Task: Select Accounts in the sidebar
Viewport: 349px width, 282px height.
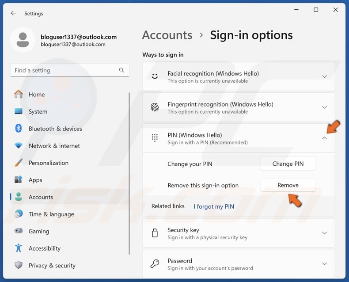Action: coord(69,197)
